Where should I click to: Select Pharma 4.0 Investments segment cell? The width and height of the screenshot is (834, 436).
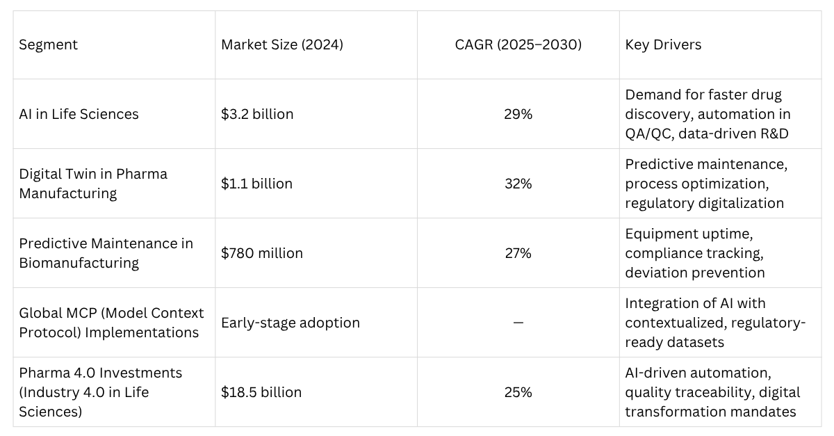coord(100,392)
